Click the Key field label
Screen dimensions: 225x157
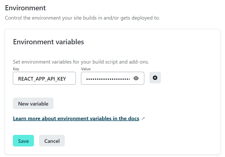pos(16,69)
